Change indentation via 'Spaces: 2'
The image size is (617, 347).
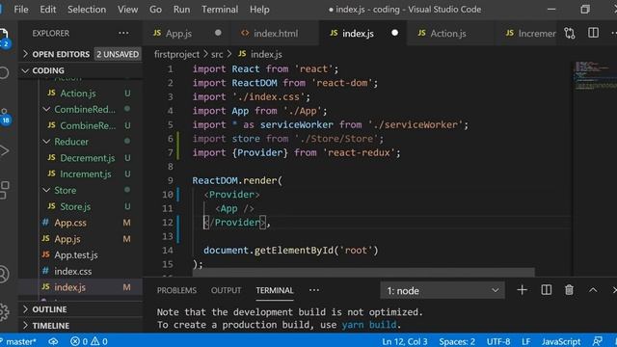click(x=457, y=341)
